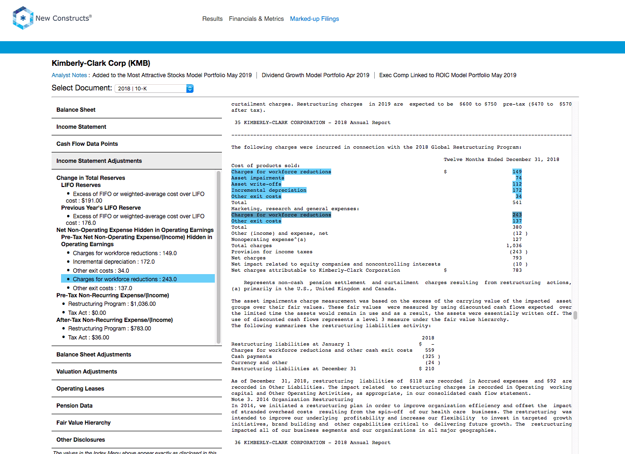The width and height of the screenshot is (625, 454).
Task: Click Kimberly-Clark Corp (KMB) heading
Action: coord(101,63)
